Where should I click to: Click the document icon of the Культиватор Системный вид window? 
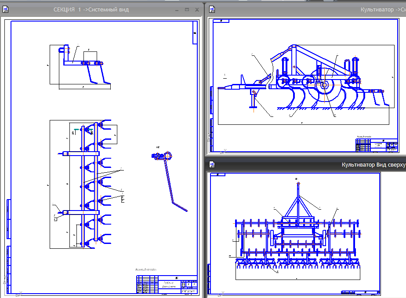(212, 10)
